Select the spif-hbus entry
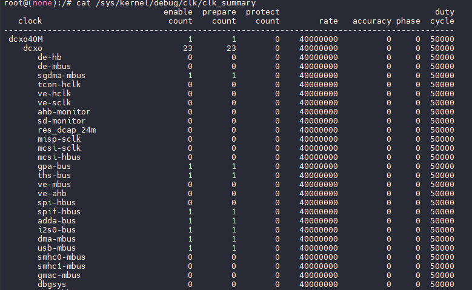Image resolution: width=472 pixels, height=290 pixels. (59, 212)
